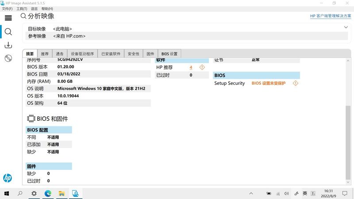Open the 工具(T) menu
This screenshot has height=199, width=354.
point(22,9)
